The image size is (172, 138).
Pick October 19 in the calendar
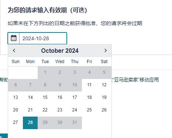[104, 97]
